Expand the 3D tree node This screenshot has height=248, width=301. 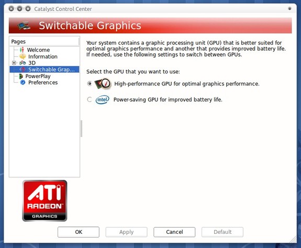14,63
